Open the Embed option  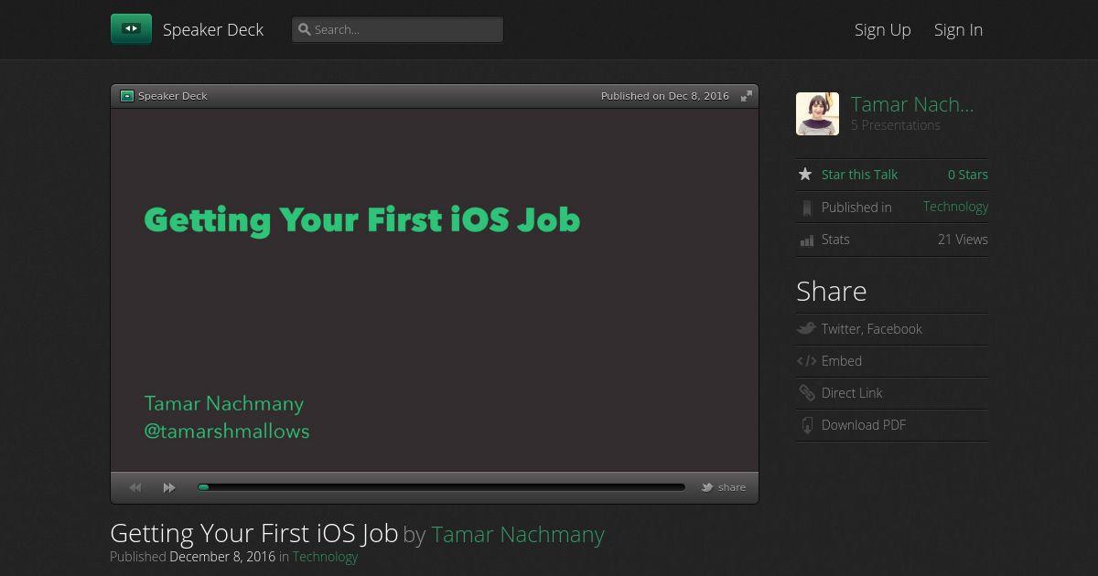tap(842, 361)
